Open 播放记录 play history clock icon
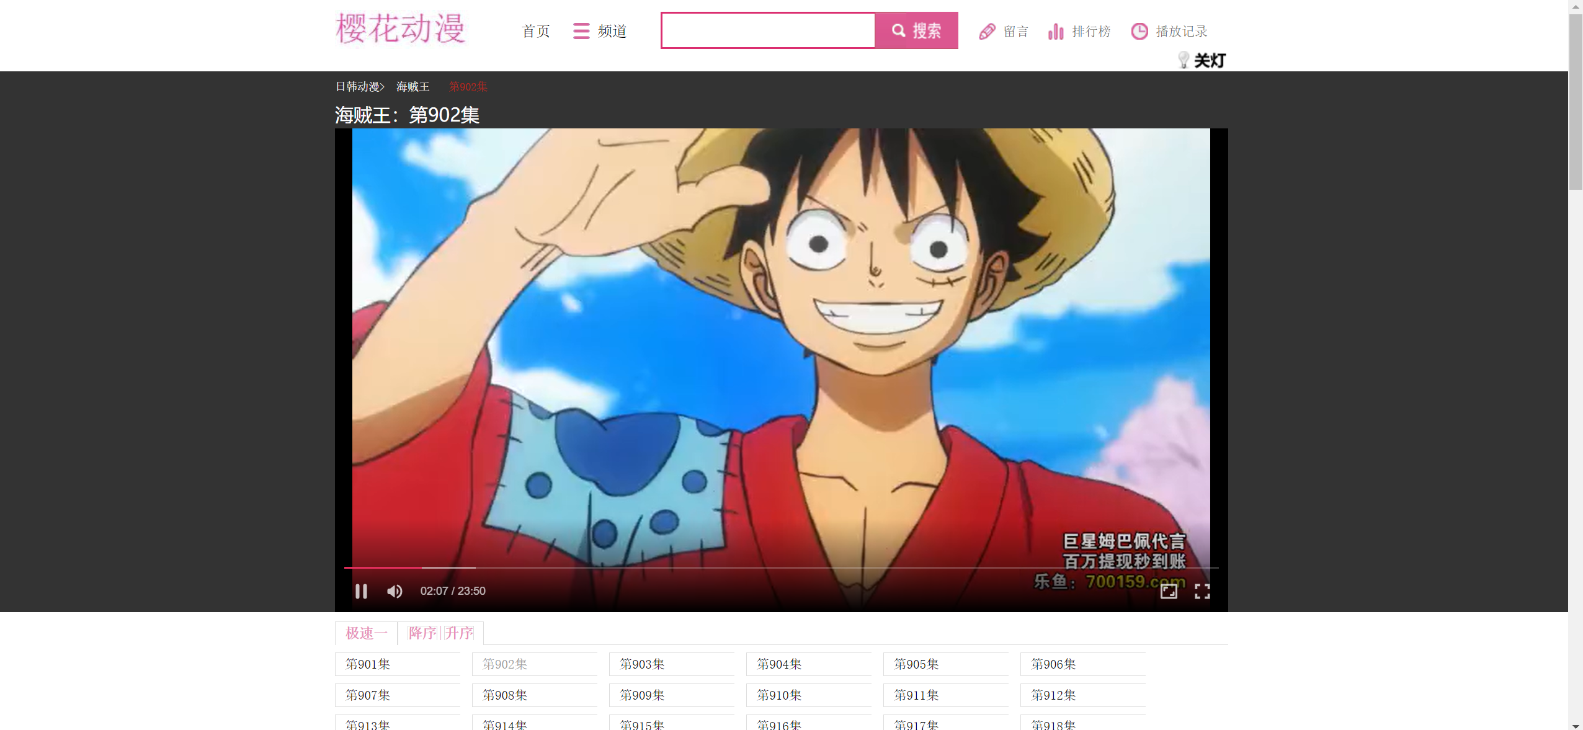This screenshot has width=1583, height=730. (1139, 31)
